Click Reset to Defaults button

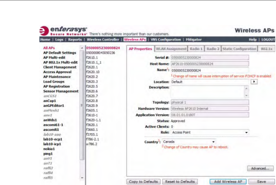(180, 182)
